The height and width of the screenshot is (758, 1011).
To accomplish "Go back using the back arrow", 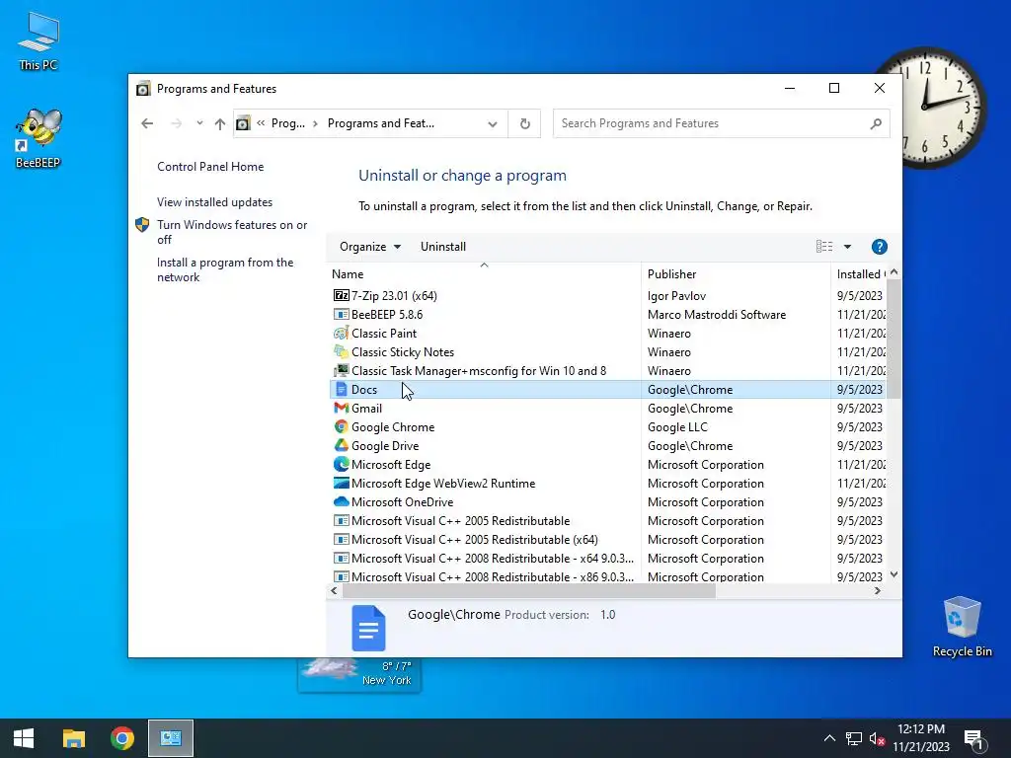I will [147, 123].
